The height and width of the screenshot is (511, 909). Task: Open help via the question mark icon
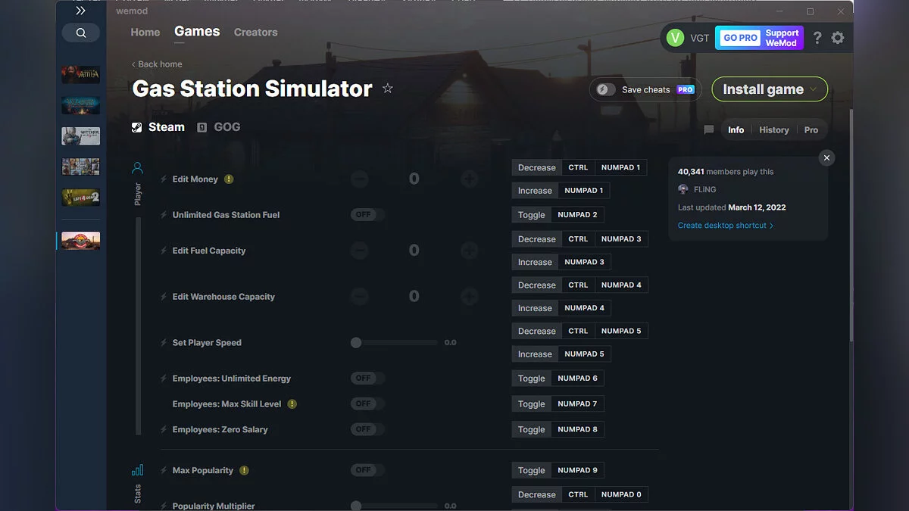pos(817,37)
